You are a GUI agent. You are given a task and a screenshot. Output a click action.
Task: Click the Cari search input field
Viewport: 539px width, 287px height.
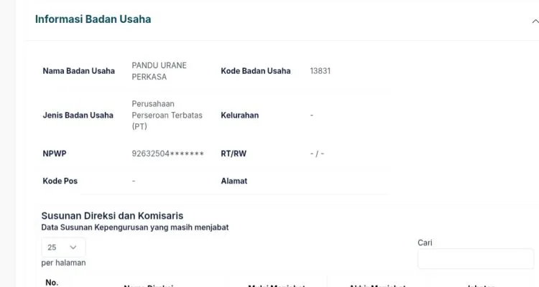(475, 259)
